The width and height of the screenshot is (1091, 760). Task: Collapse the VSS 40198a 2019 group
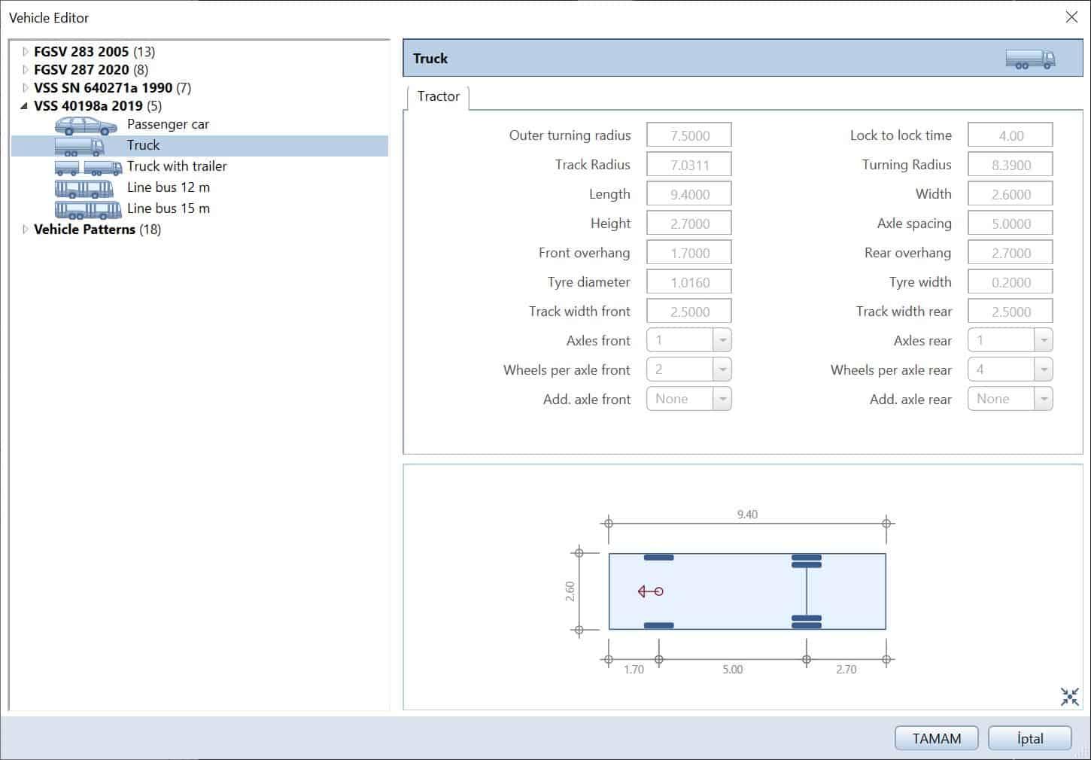25,106
